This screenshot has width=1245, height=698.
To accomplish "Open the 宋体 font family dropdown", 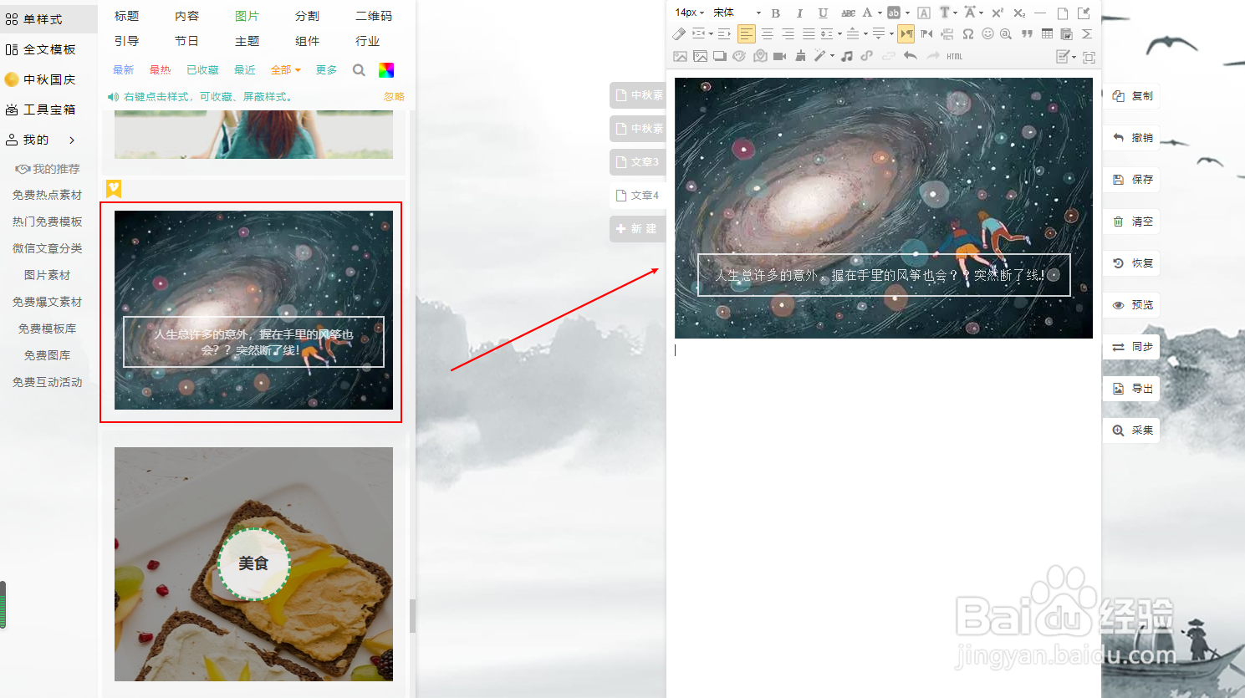I will pyautogui.click(x=737, y=13).
